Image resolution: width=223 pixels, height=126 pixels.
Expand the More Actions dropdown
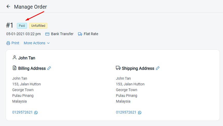[x=37, y=43]
